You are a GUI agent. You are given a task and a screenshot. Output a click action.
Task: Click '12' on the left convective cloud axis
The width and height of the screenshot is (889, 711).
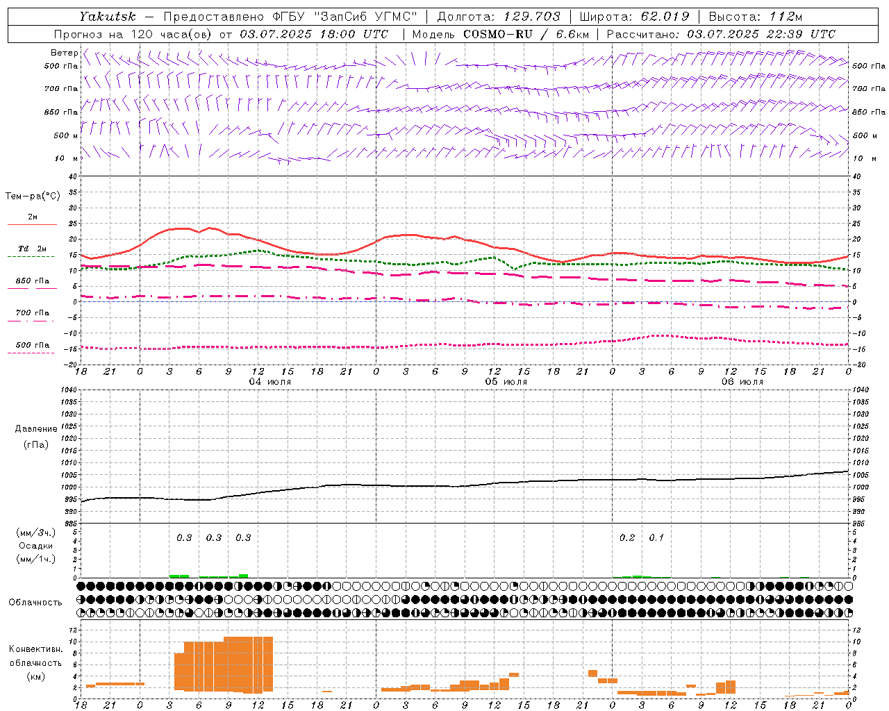click(x=74, y=630)
